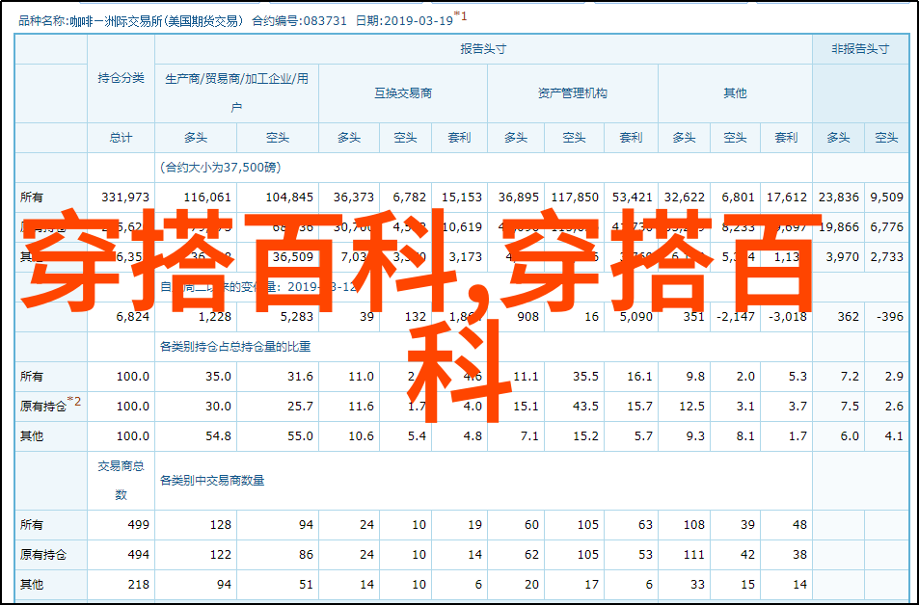Click the 品种名称 coffee exchange title text

127,18
